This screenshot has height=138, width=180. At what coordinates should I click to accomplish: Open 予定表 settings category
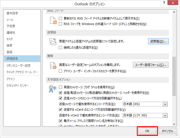[x=22, y=26]
